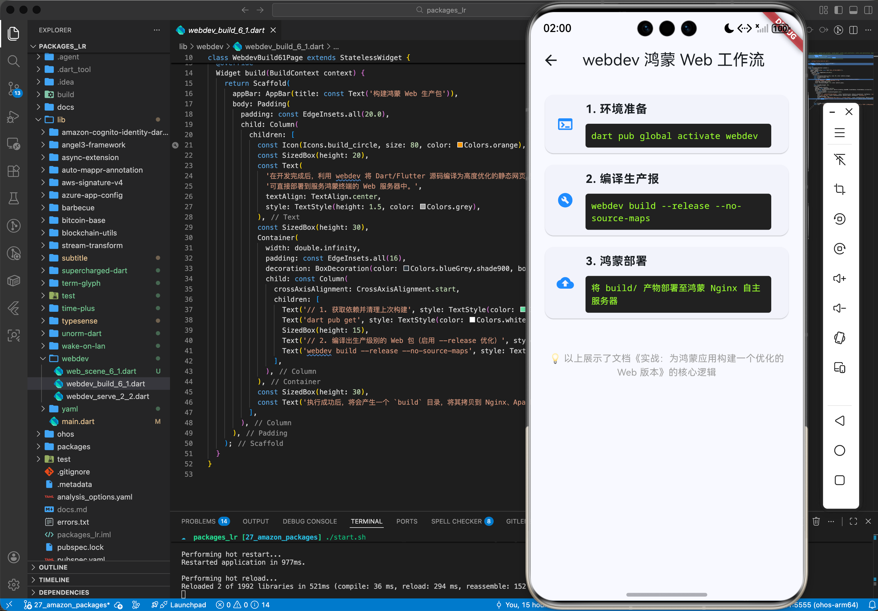The image size is (878, 611).
Task: Go forward with navigation arrow in title bar
Action: point(260,10)
